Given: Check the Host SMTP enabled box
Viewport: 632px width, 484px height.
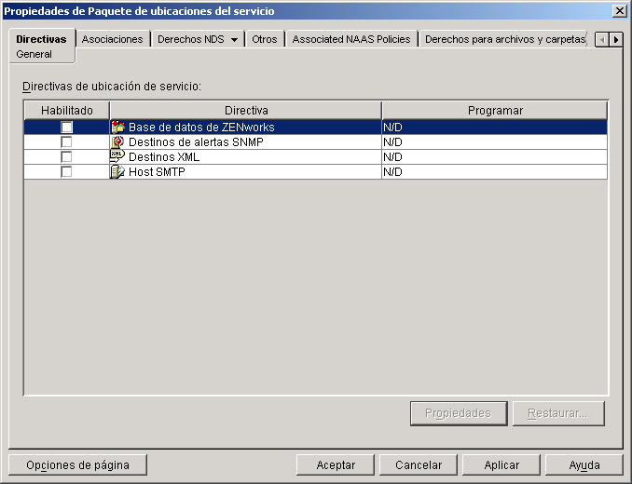Looking at the screenshot, I should 66,172.
